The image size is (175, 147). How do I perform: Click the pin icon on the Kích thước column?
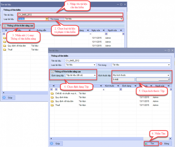pyautogui.click(x=116, y=86)
